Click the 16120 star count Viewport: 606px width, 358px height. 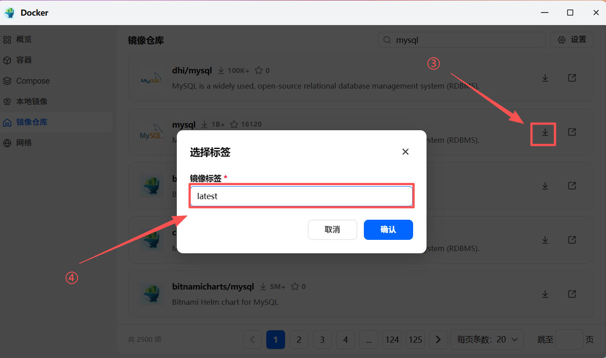coord(251,124)
